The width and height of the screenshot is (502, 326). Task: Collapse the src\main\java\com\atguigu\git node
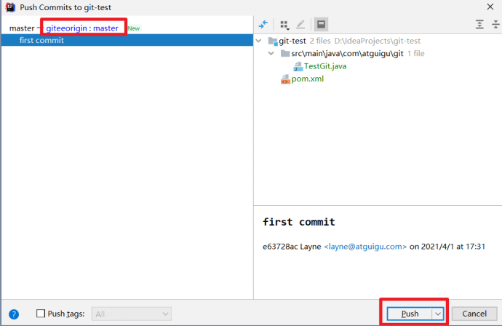click(x=271, y=53)
